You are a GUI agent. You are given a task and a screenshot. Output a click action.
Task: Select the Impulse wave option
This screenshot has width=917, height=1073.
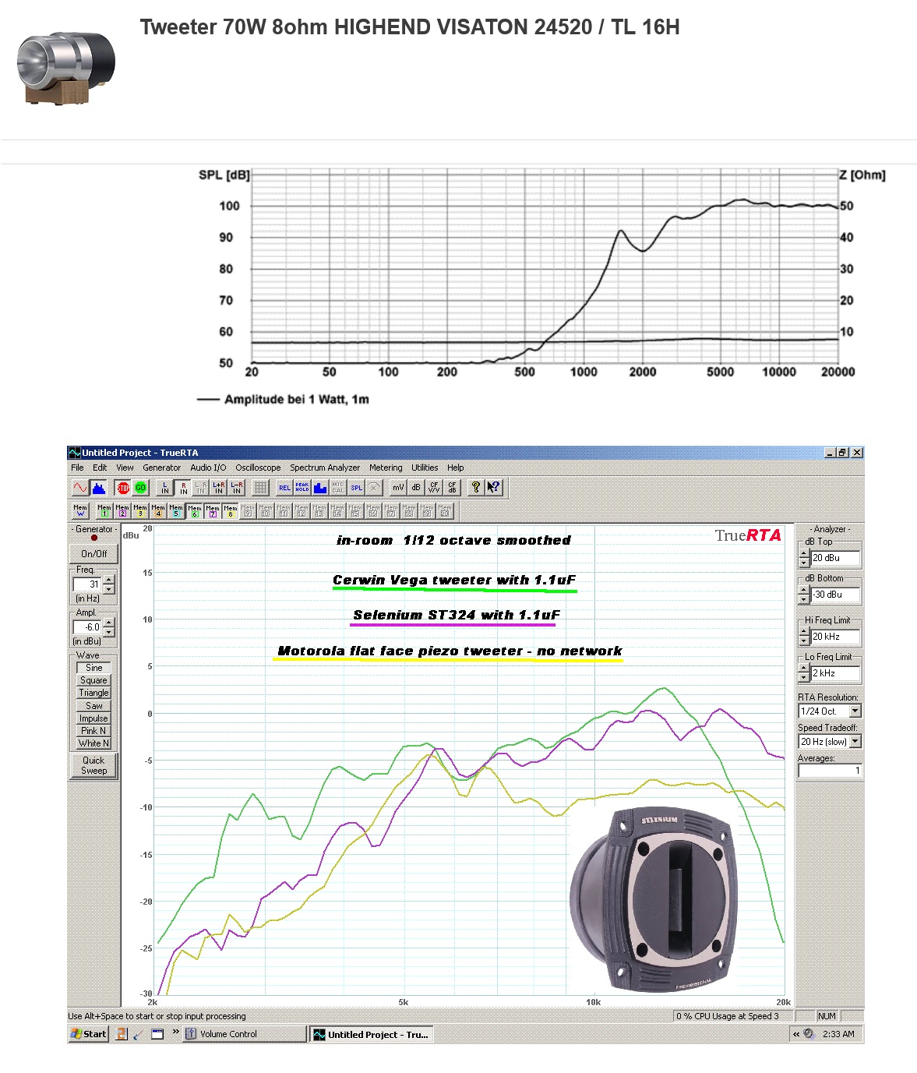coord(93,718)
